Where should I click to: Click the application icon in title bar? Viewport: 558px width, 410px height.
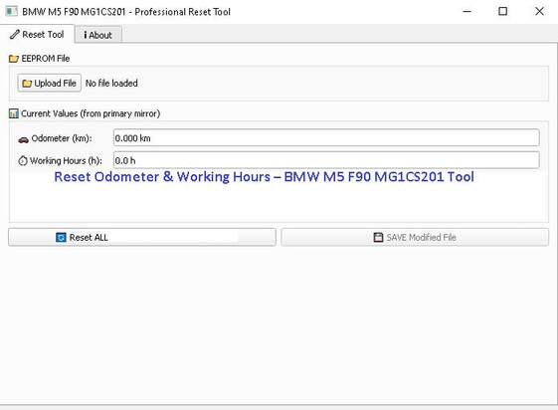[11, 11]
